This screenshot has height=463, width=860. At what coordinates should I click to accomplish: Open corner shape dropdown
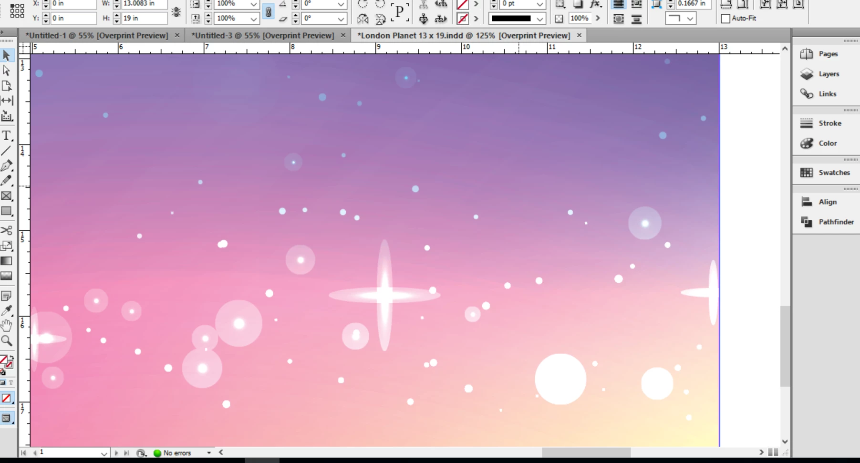(690, 19)
